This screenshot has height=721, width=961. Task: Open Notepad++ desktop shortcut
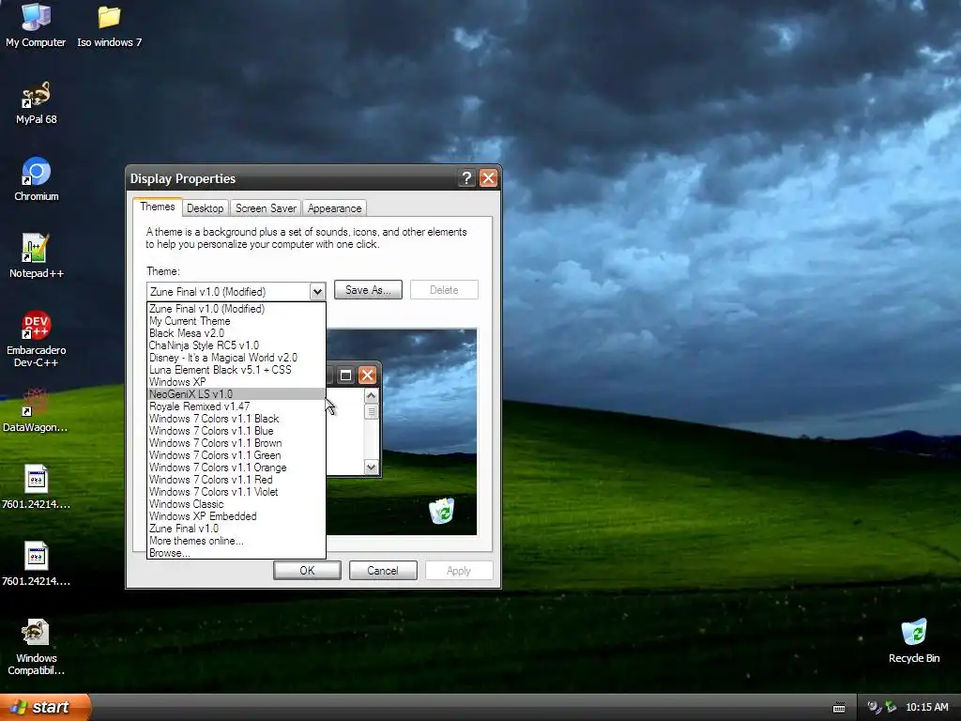click(x=37, y=256)
